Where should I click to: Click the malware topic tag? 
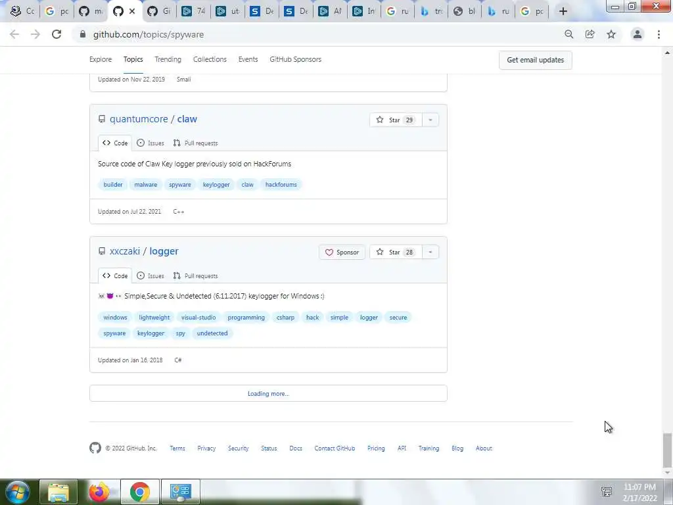(x=145, y=185)
